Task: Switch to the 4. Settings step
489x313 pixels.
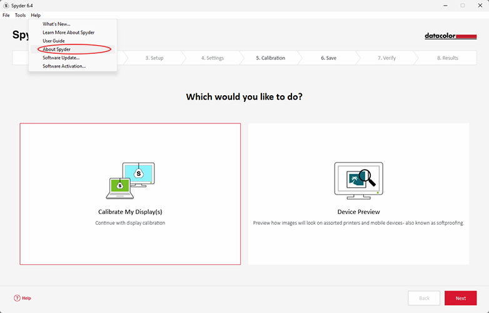Action: [212, 58]
